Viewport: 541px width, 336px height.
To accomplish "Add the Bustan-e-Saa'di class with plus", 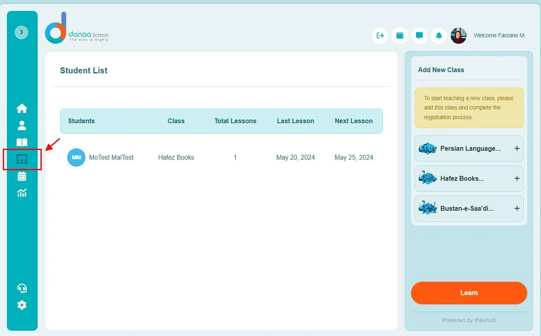I will (517, 208).
